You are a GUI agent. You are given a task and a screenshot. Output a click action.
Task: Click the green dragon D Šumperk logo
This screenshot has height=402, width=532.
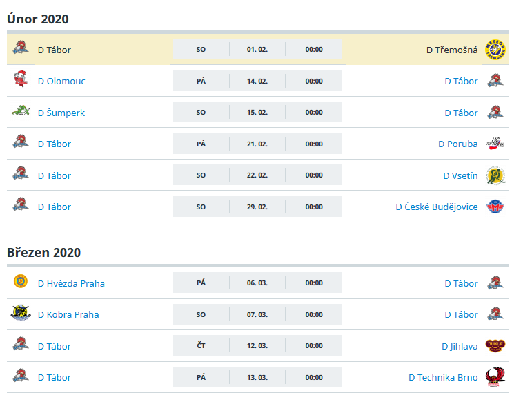click(21, 111)
